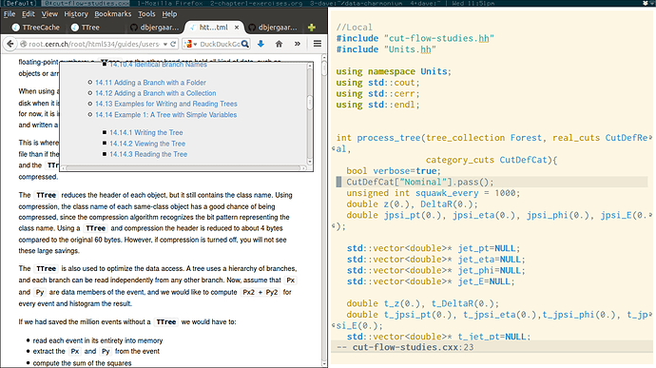Open link 14.11 Adding a Branch with a Folder
656x368 pixels.
[150, 83]
